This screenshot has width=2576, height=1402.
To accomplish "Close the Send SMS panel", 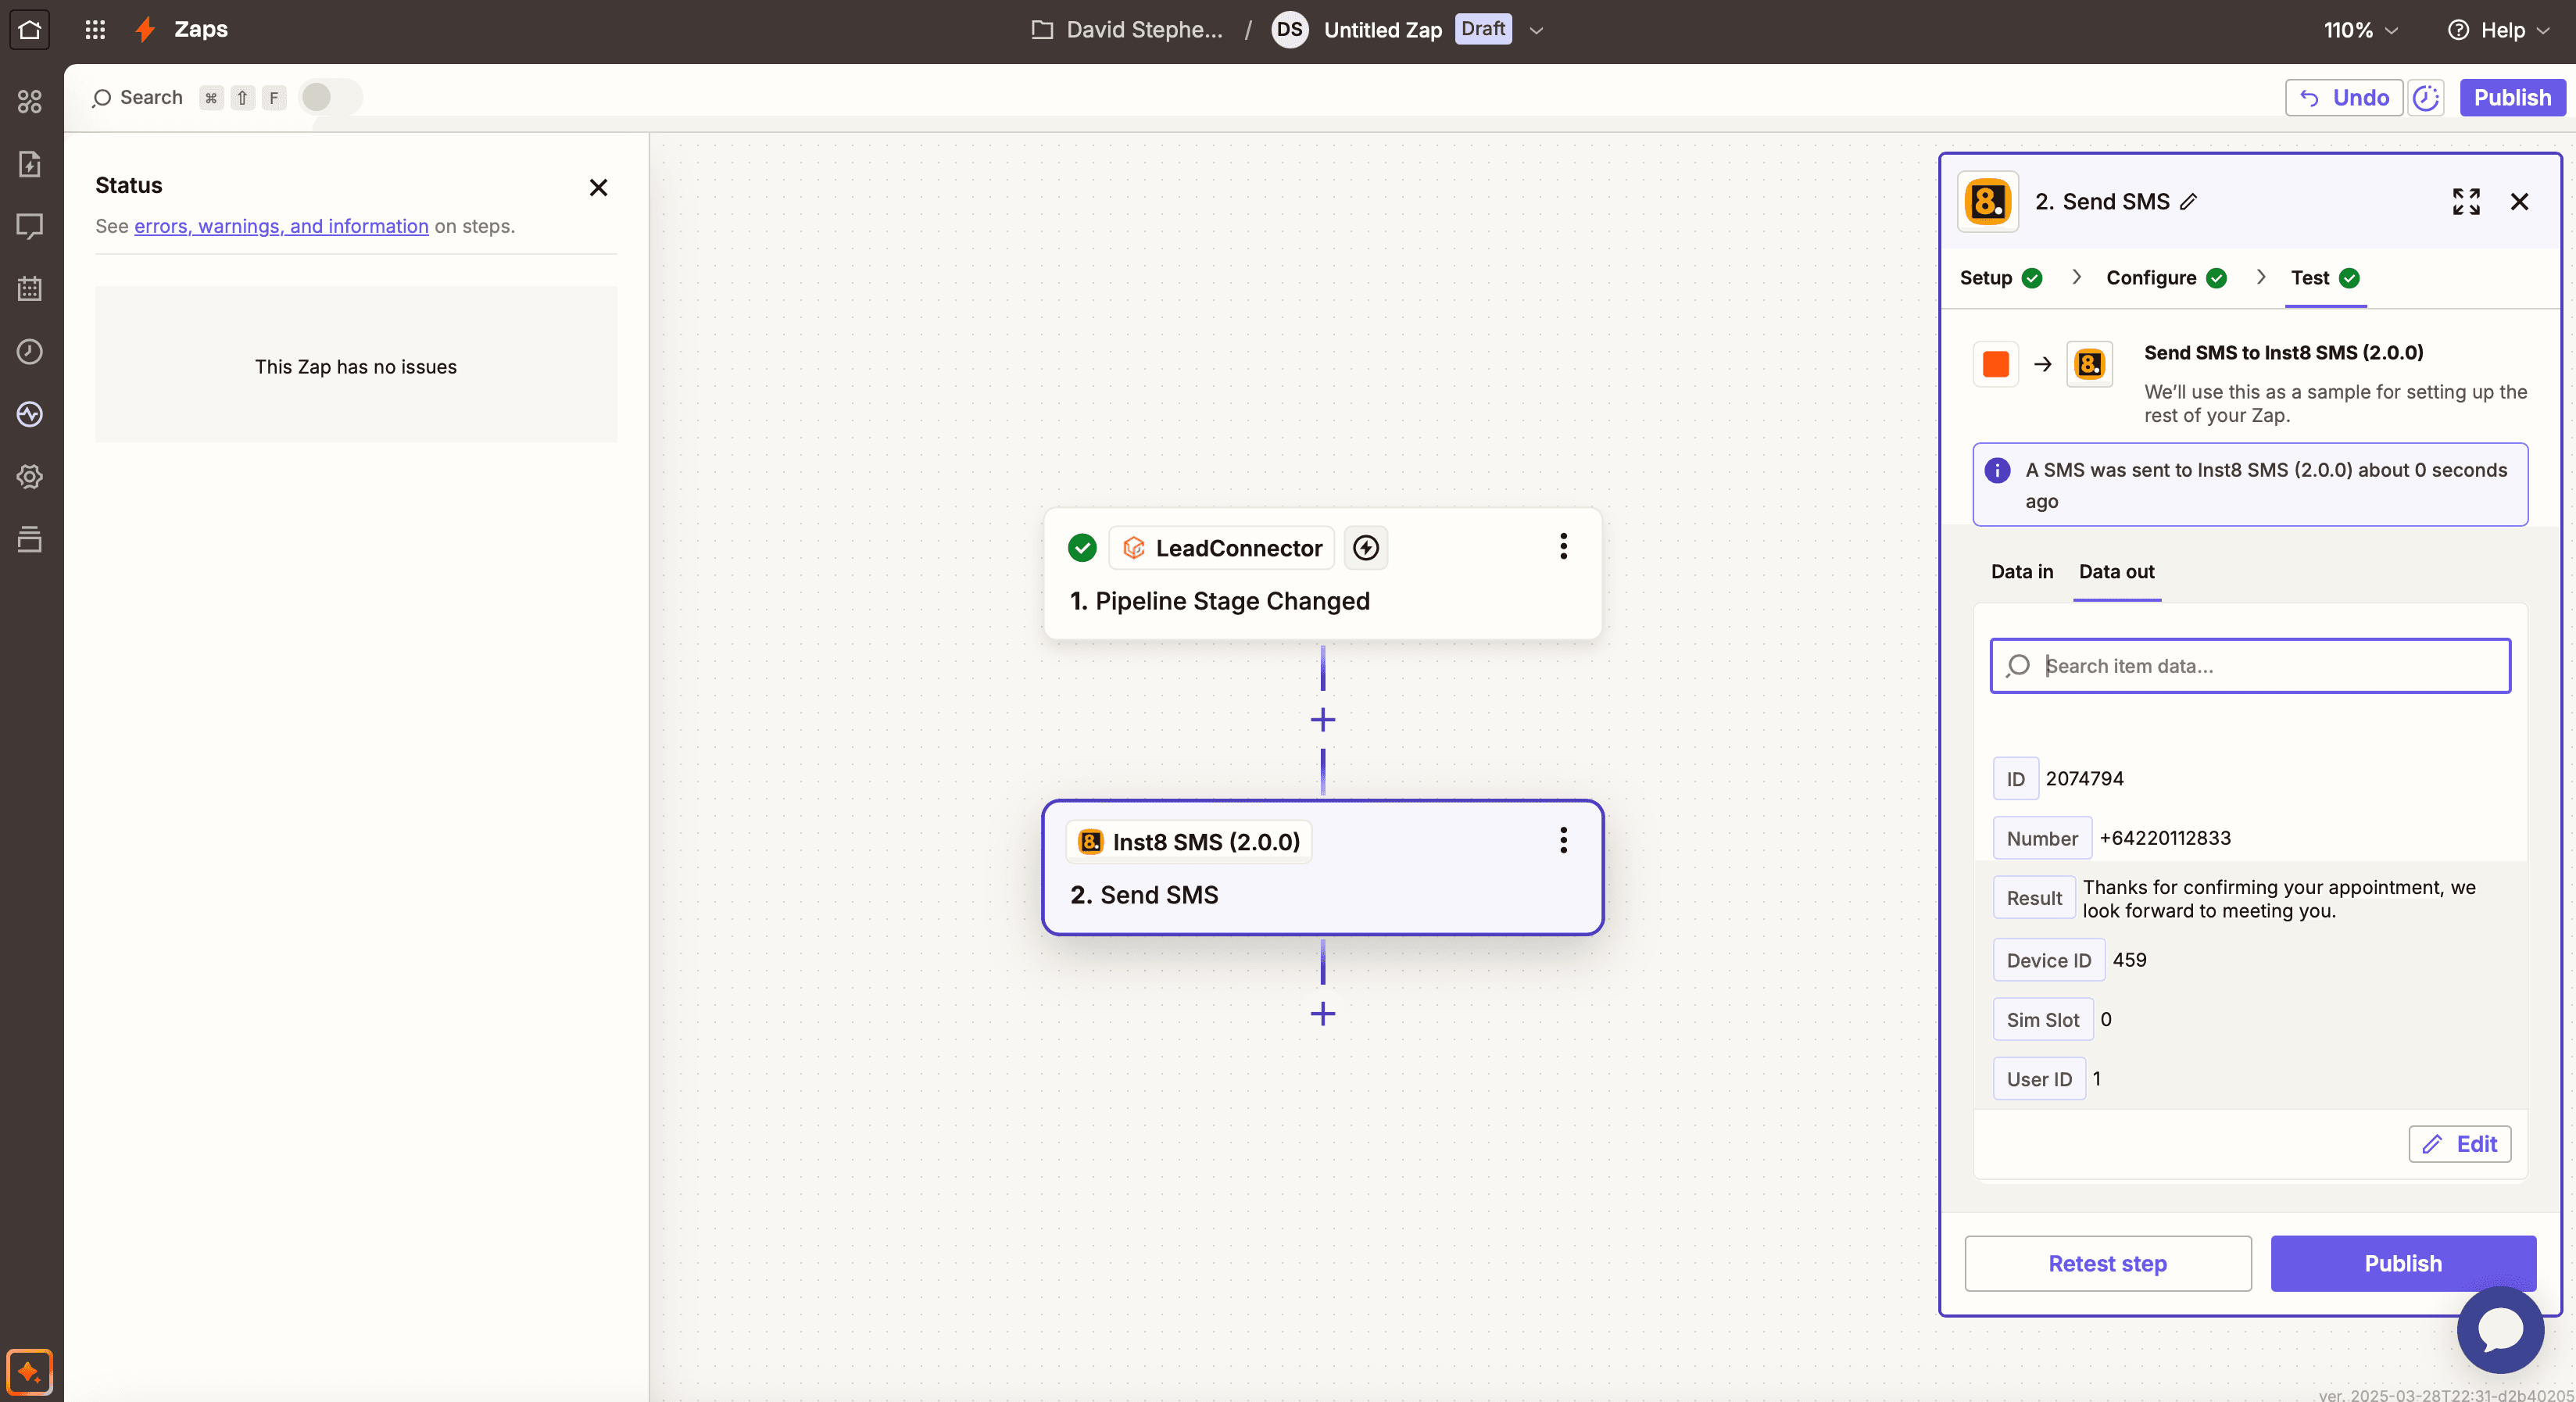I will pyautogui.click(x=2520, y=202).
